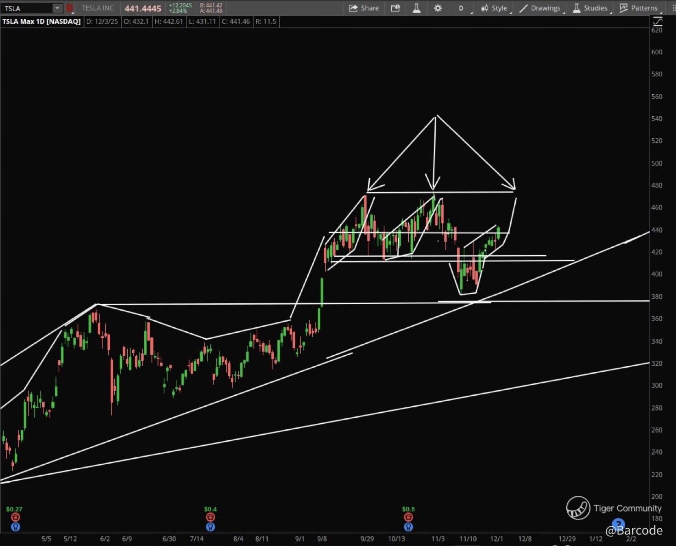
Task: Click the red color-link icon beside the symbol
Action: click(70, 8)
